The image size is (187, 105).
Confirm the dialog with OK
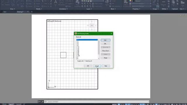click(x=88, y=66)
